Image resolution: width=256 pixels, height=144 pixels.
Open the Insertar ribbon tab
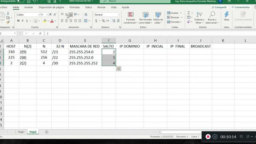28,7
